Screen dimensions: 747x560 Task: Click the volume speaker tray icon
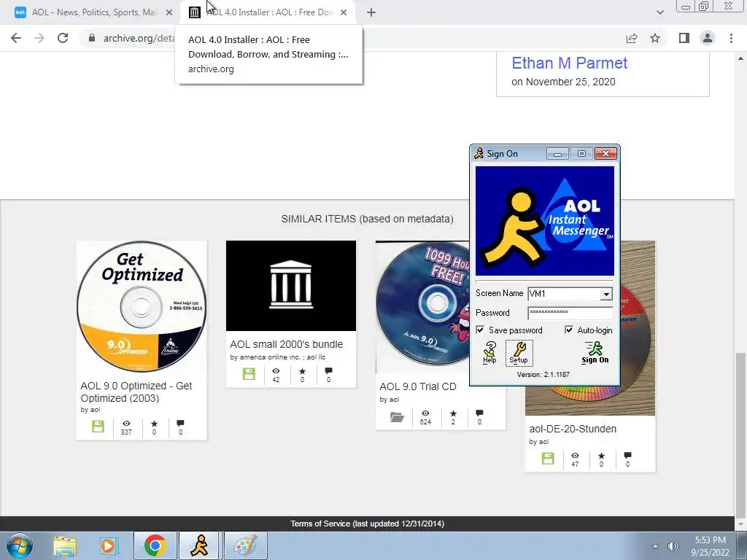click(673, 546)
